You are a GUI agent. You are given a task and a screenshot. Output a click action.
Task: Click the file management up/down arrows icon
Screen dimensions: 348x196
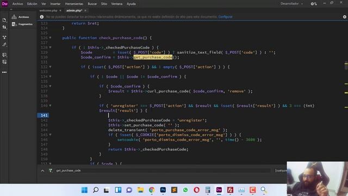pyautogui.click(x=4, y=27)
